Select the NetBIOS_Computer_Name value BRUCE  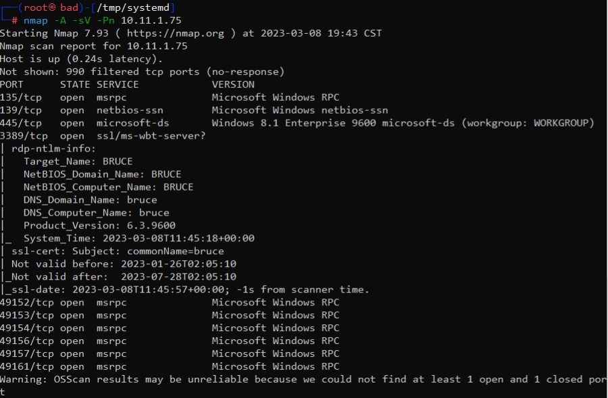point(178,187)
